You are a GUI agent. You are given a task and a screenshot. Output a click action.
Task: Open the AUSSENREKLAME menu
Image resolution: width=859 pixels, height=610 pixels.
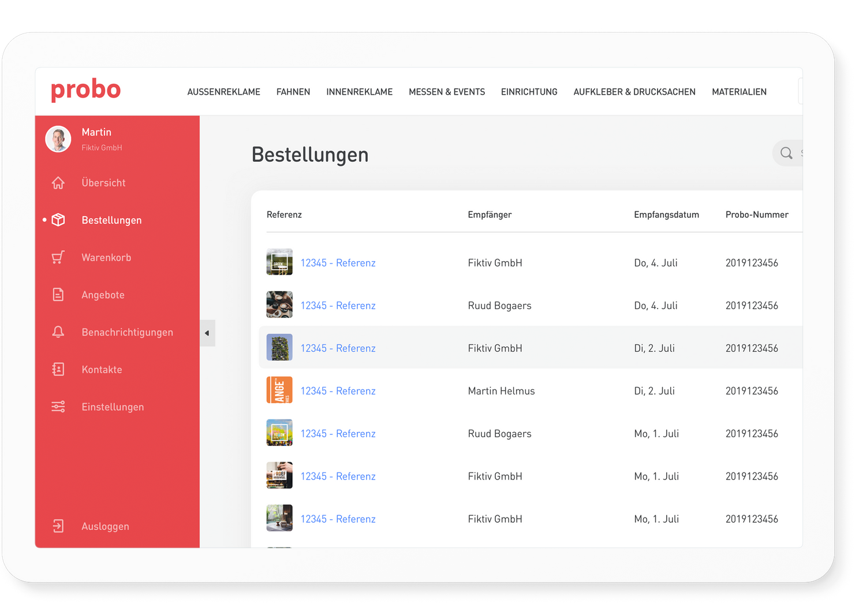pos(223,91)
